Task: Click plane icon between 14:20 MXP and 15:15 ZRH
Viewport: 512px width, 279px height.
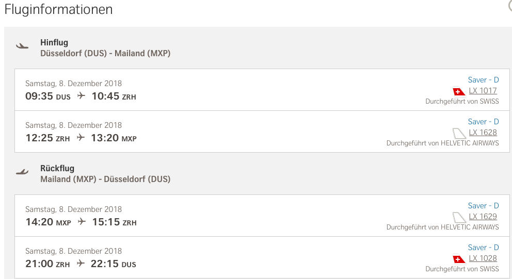Action: pyautogui.click(x=82, y=222)
